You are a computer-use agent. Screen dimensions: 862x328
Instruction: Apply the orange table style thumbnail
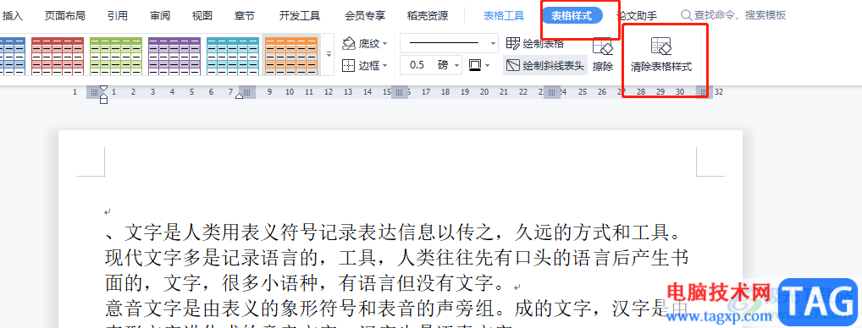click(291, 55)
